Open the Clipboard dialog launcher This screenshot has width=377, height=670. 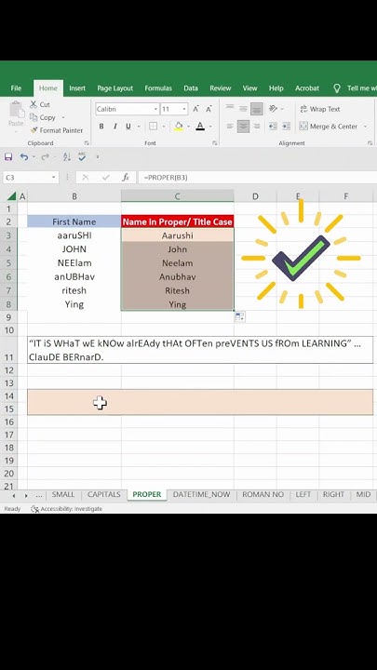[x=87, y=143]
